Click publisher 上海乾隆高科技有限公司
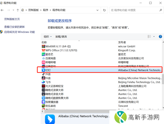164x124 pixels. [132, 86]
